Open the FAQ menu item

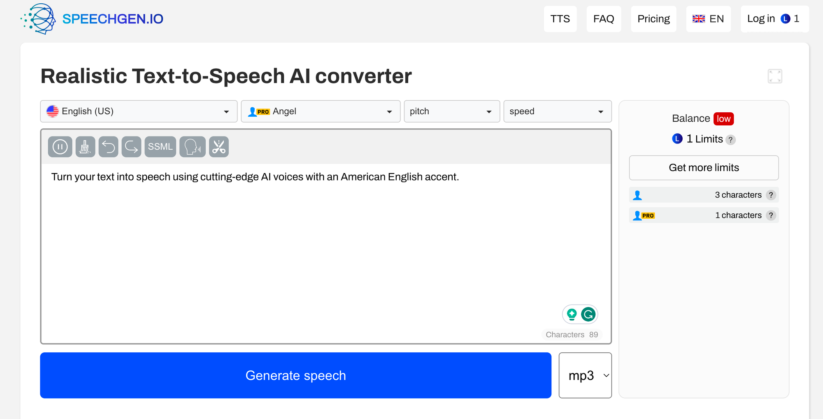(603, 19)
